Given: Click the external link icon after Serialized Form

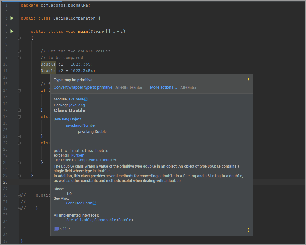Looking at the screenshot, I should pos(94,203).
